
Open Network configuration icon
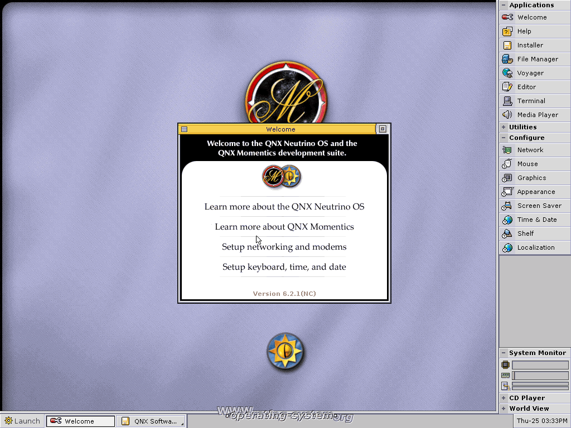(x=507, y=149)
